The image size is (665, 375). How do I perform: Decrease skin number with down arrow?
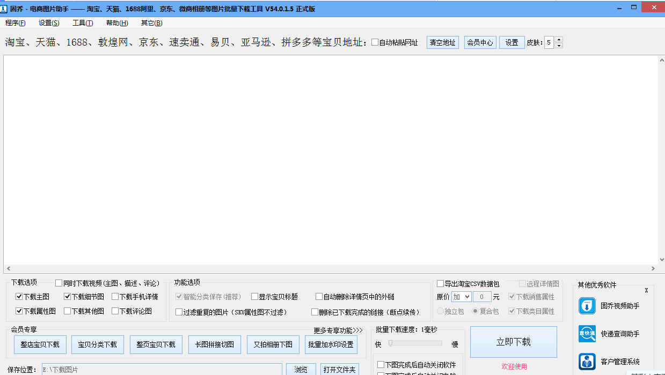[559, 46]
